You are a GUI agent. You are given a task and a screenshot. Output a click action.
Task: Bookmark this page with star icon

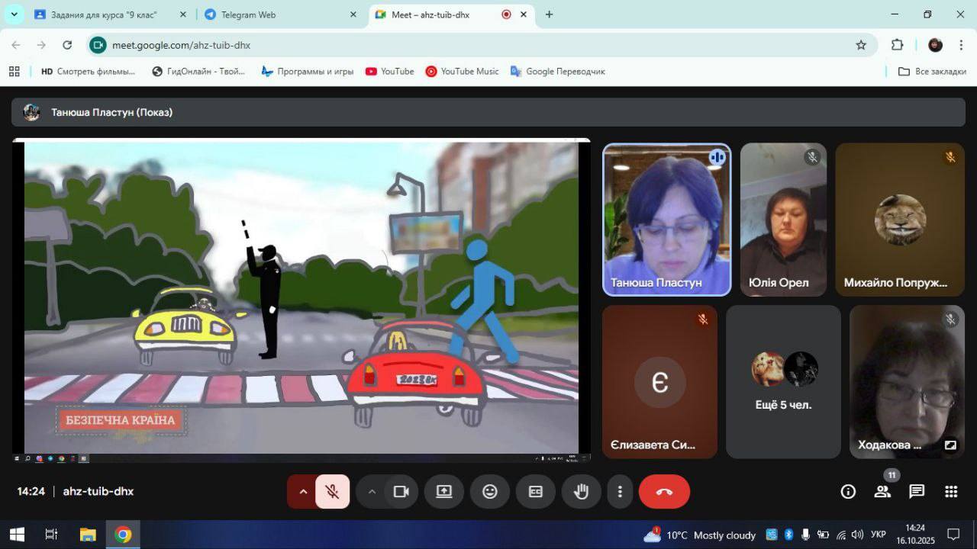pos(861,45)
